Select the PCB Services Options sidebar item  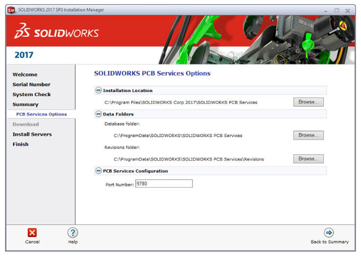click(42, 115)
